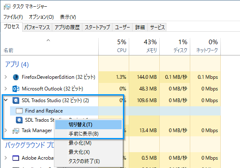Click the アプリ (4) group heading
240x168 pixels.
coord(17,64)
